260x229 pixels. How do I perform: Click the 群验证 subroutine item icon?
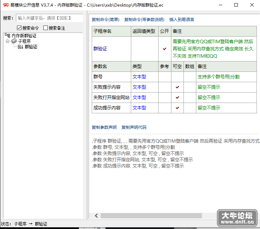(x=20, y=47)
